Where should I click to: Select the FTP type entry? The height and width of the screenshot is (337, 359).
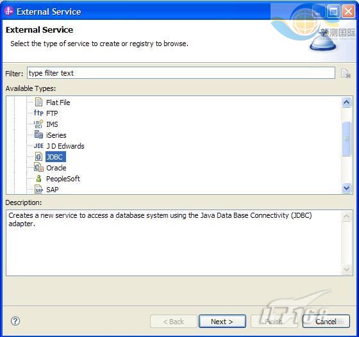[x=52, y=113]
